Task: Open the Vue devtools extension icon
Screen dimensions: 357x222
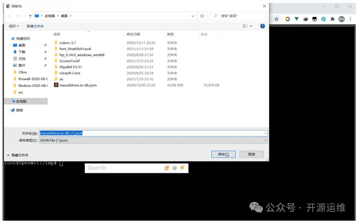Action: pos(297,19)
